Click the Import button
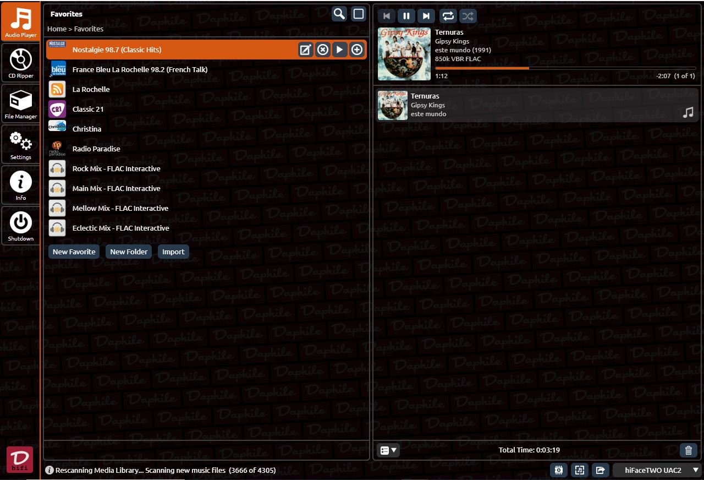The image size is (704, 480). click(x=173, y=252)
